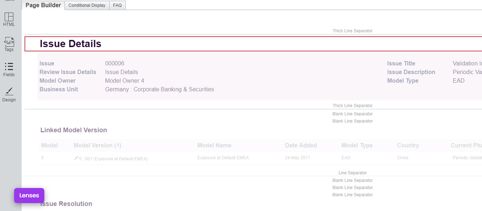482x211 pixels.
Task: Click the Exposure at Default EMEA model name cell
Action: pyautogui.click(x=223, y=158)
